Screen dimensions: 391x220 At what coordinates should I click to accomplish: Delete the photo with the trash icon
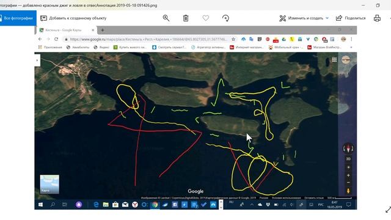(x=186, y=18)
